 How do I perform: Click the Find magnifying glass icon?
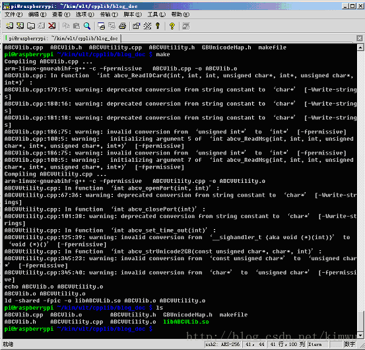point(87,26)
